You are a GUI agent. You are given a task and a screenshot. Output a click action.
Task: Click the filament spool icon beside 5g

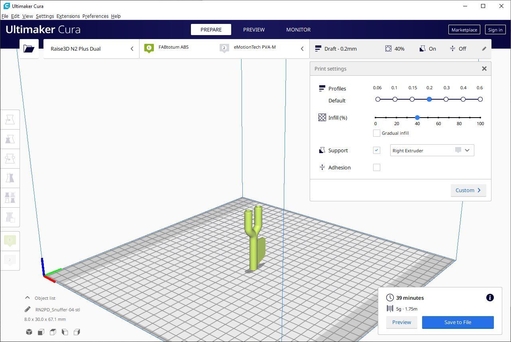click(x=390, y=309)
